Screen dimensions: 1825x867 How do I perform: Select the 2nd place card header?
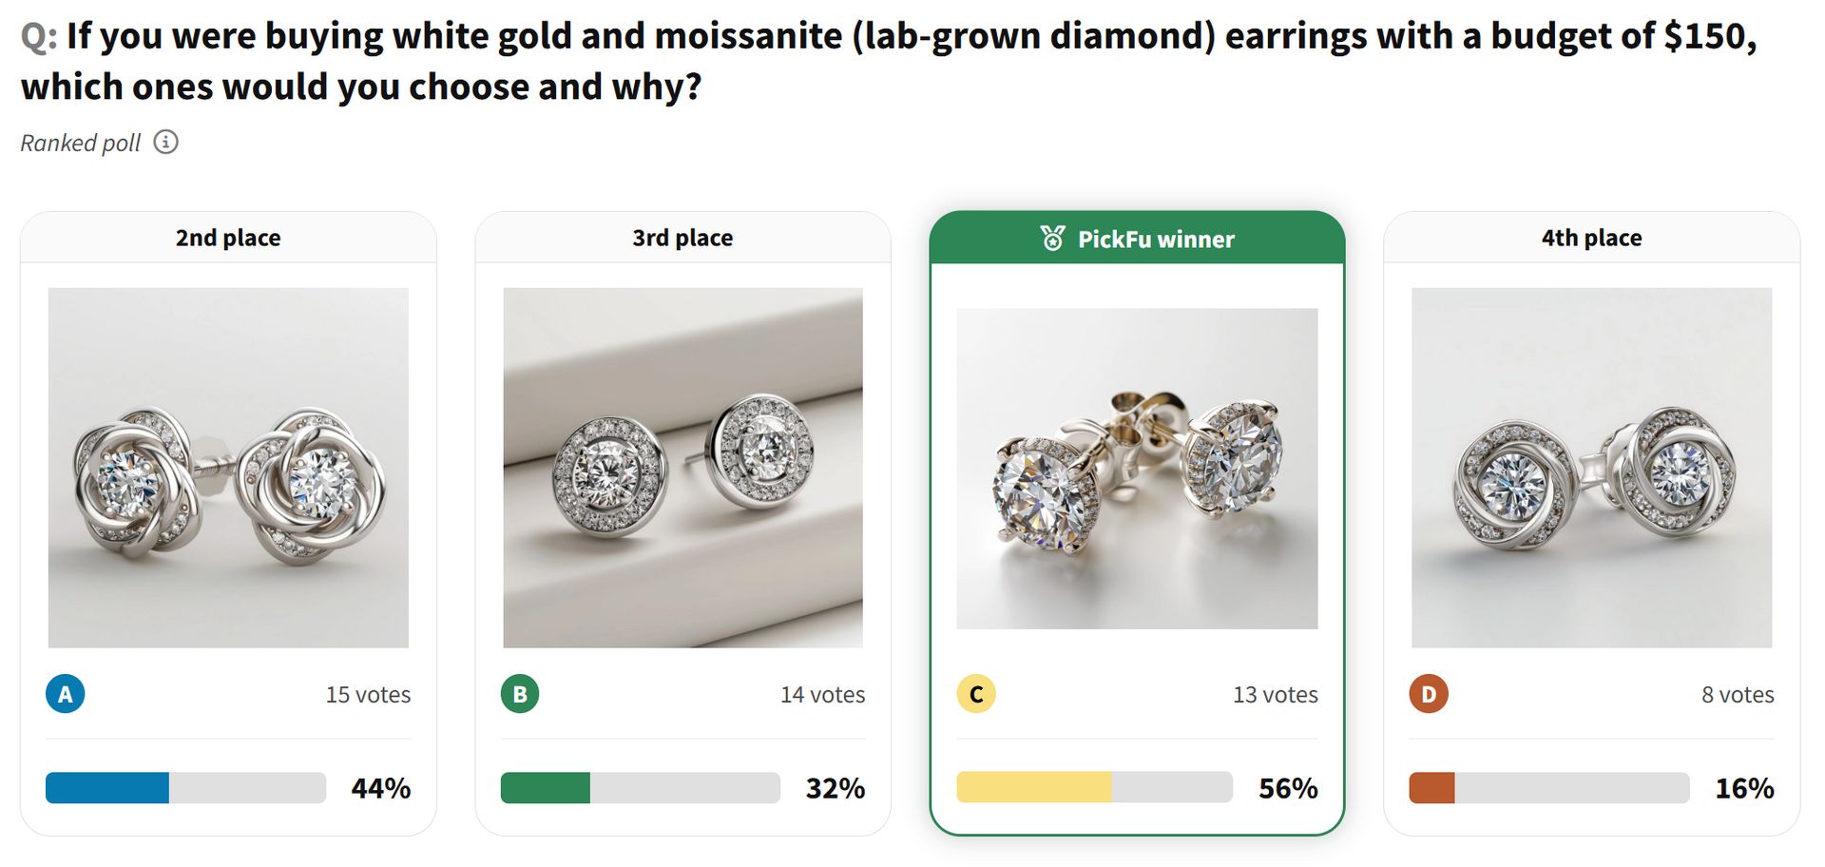(228, 238)
